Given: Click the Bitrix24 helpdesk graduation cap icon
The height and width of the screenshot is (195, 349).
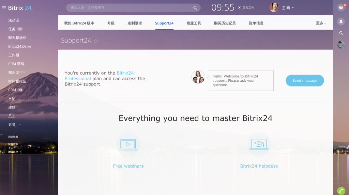Looking at the screenshot, I should click(259, 145).
